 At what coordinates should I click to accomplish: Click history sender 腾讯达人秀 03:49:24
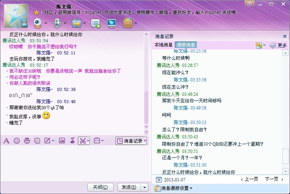(x=177, y=94)
